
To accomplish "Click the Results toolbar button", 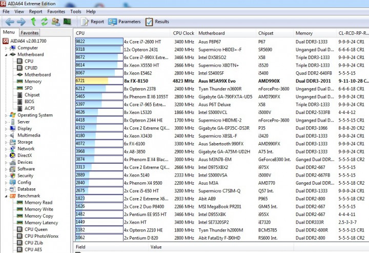I will pos(157,22).
